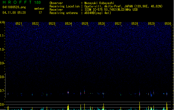Click the 0.8 kHz axis label
The height and width of the screenshot is (110, 174).
[x=2, y=77]
